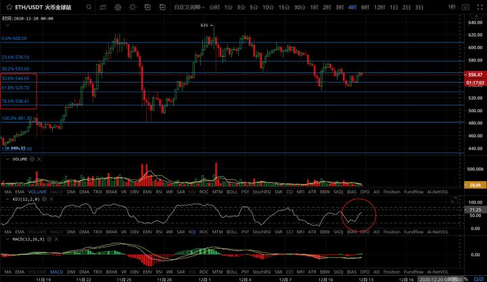The image size is (487, 282).
Task: Open MACD indicator settings gear
Action: coord(49,239)
